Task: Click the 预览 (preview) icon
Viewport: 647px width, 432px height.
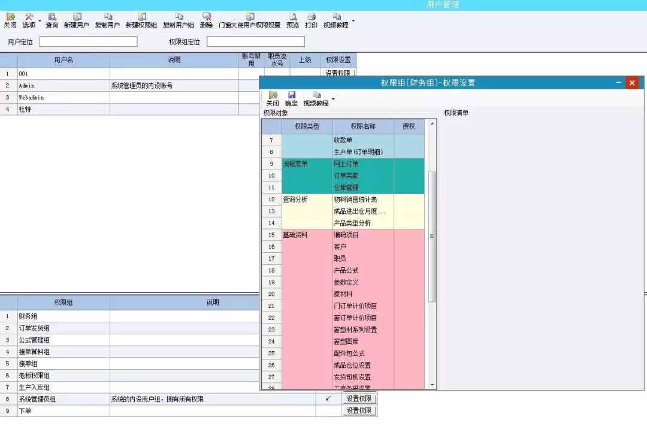Action: click(293, 21)
